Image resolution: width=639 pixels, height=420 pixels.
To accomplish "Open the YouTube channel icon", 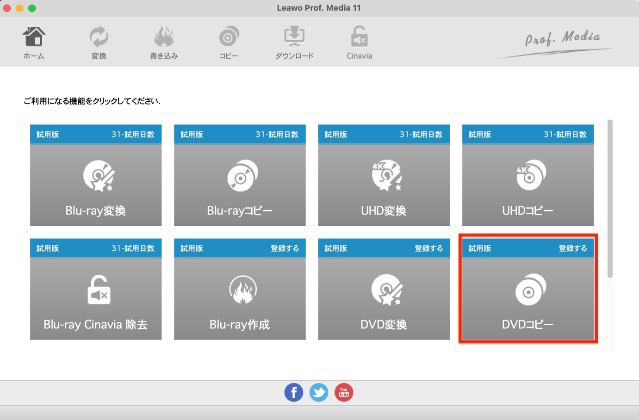I will tap(344, 393).
